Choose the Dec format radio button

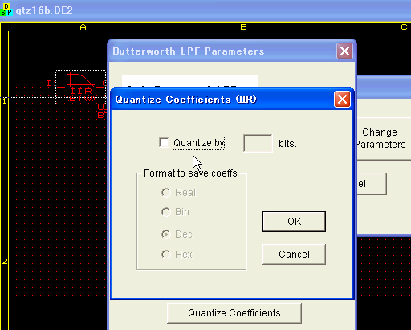coord(166,234)
